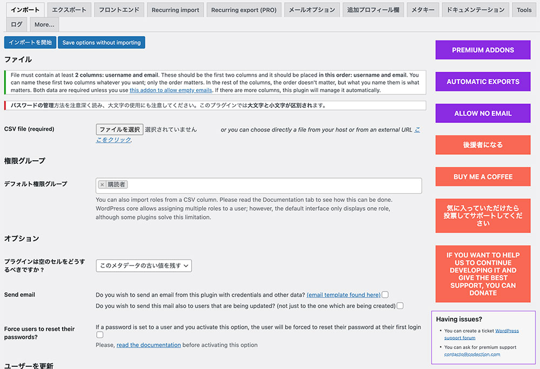Select the メタキー tab

click(423, 10)
